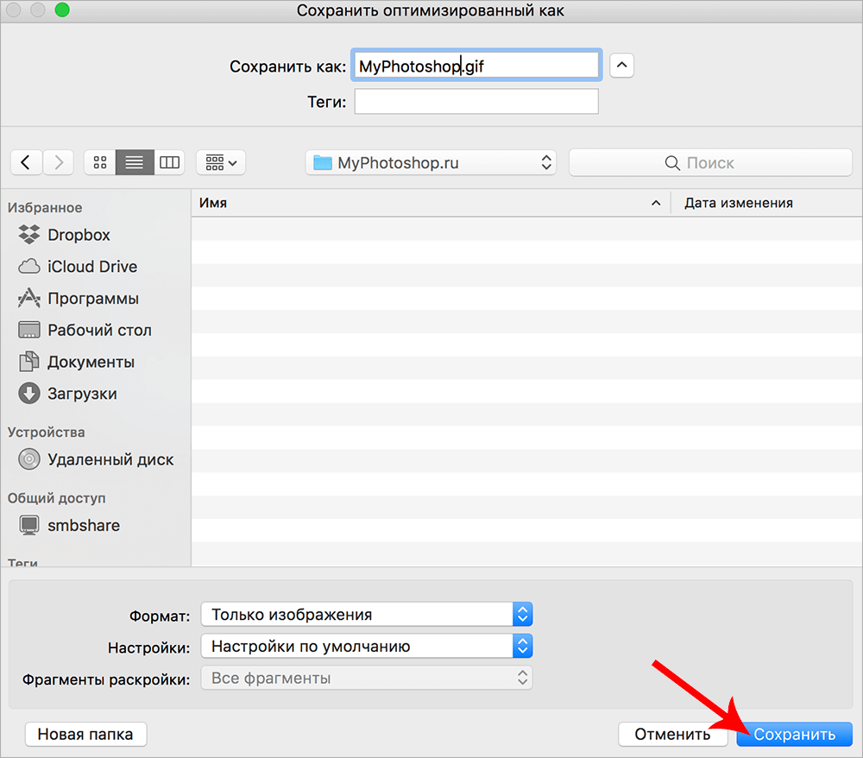This screenshot has height=758, width=863.
Task: Click the Теги tags field
Action: pos(476,101)
